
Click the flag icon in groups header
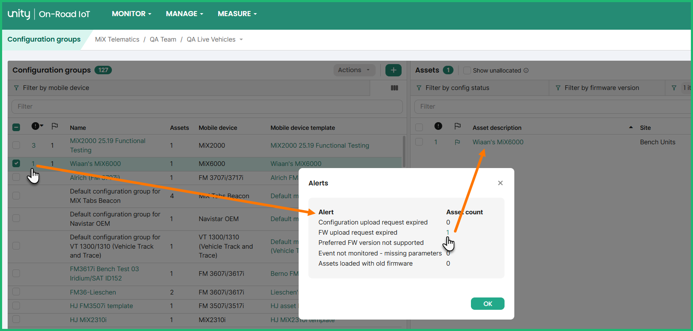point(54,126)
